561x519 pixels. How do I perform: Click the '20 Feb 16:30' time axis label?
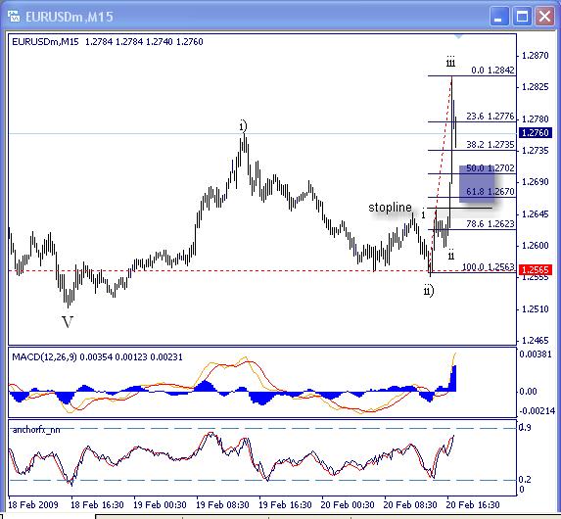click(473, 505)
